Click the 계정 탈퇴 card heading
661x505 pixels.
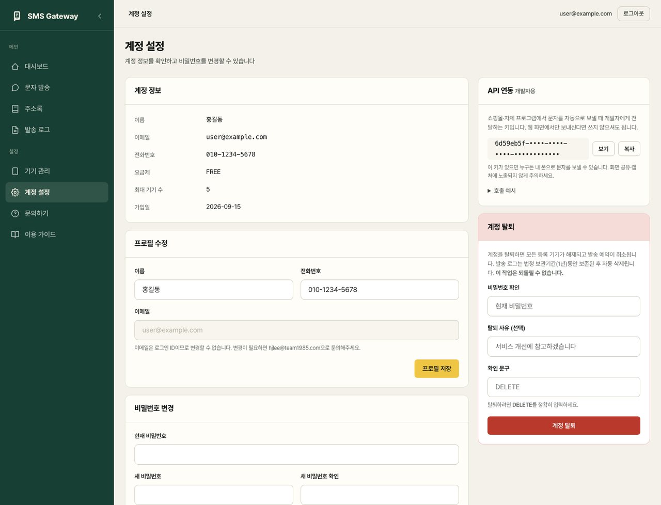(x=501, y=227)
